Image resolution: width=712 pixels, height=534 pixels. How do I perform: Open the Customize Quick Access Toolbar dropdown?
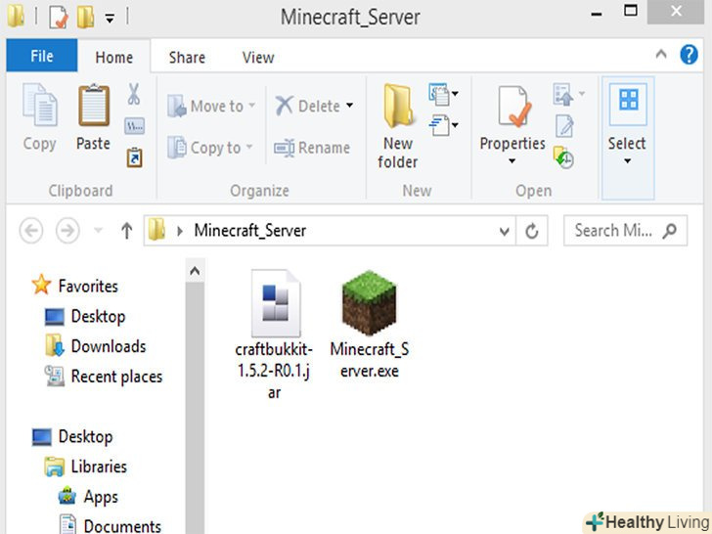point(110,18)
